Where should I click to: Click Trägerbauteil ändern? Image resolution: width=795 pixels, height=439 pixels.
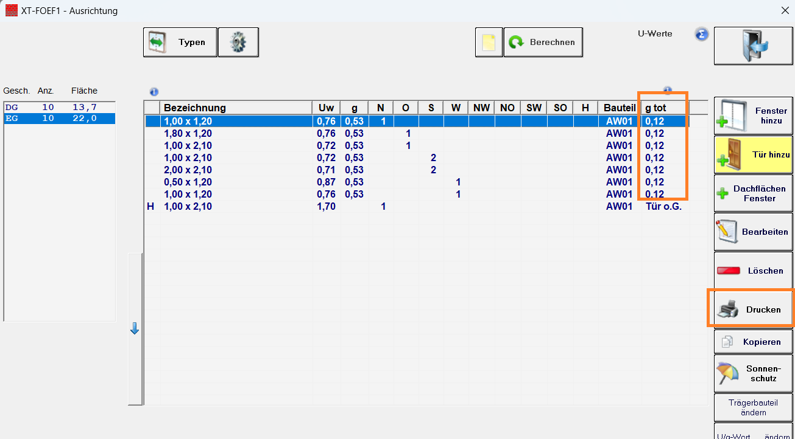pos(753,407)
